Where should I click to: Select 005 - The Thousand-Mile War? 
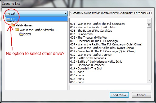(89, 38)
